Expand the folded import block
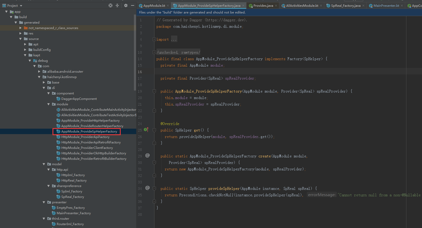The image size is (422, 228). 154,39
